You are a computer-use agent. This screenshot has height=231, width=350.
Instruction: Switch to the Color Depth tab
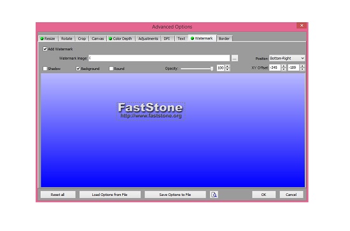(121, 39)
